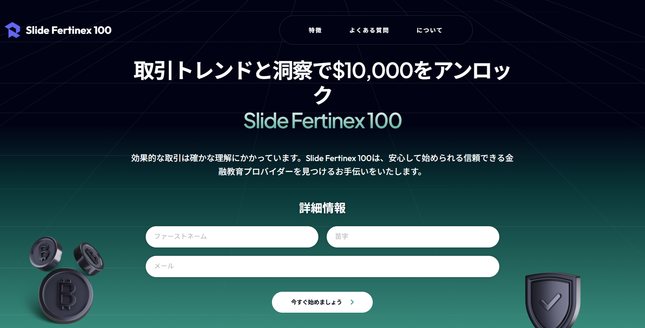645x328 pixels.
Task: Click the Slide Fertinex 100 brand name in header
Action: 69,30
